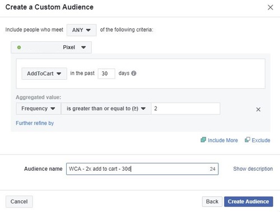
Task: Click the Back button
Action: pos(212,201)
